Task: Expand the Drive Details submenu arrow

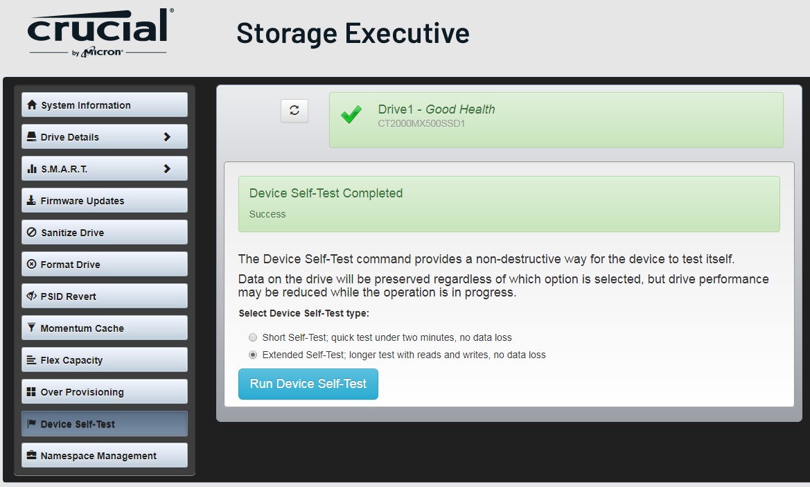Action: pyautogui.click(x=167, y=137)
